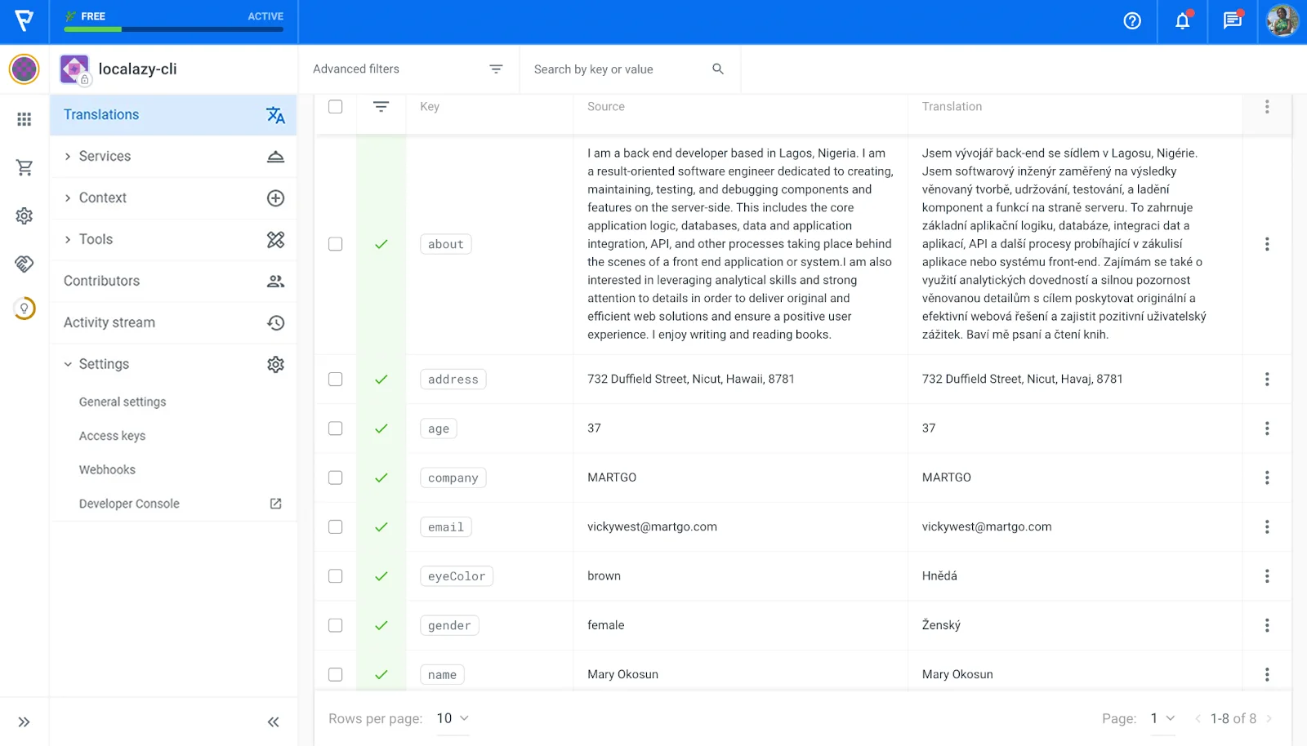Open the Access keys settings link
This screenshot has height=746, width=1307.
112,436
